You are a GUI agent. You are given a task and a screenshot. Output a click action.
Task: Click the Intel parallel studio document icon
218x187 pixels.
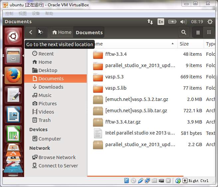pos(98,133)
